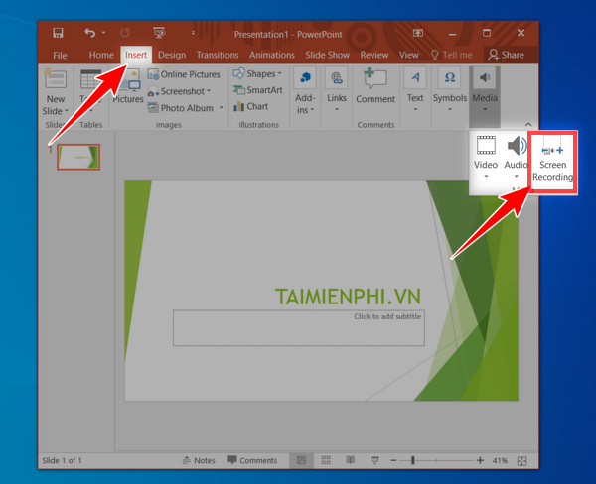The height and width of the screenshot is (484, 596).
Task: Open the Review tab
Action: (374, 55)
